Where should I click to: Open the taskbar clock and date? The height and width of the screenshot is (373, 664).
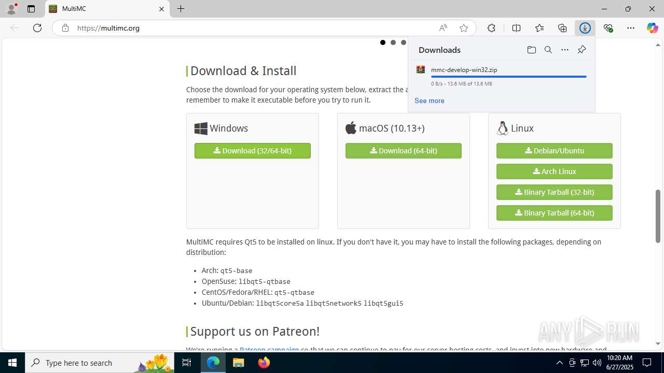click(620, 363)
